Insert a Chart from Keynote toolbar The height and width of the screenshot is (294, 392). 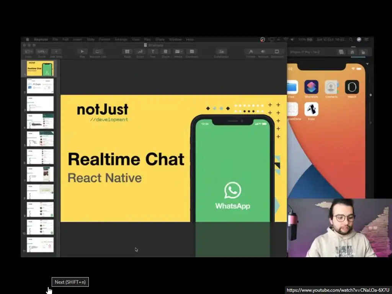pos(140,52)
